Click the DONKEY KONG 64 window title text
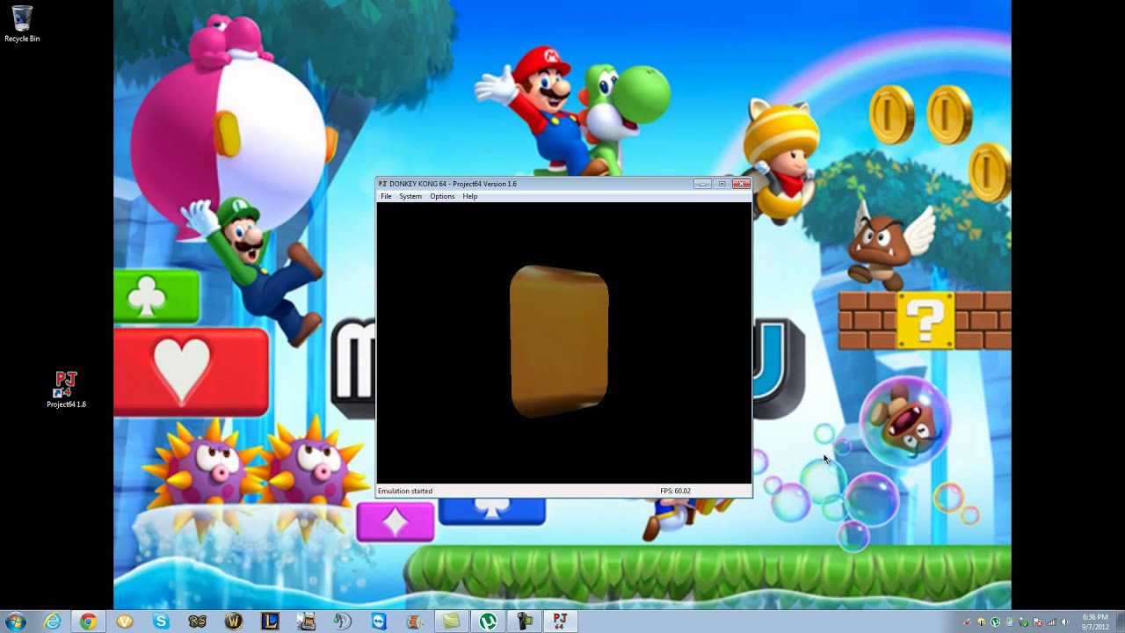The width and height of the screenshot is (1125, 633). pos(453,184)
